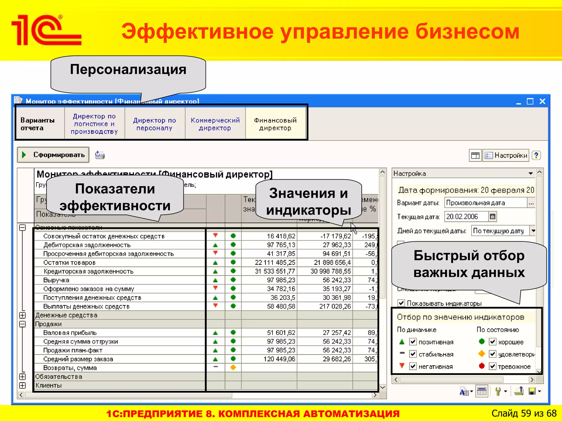
Task: Uncheck the тревожное state filter
Action: pyautogui.click(x=493, y=366)
